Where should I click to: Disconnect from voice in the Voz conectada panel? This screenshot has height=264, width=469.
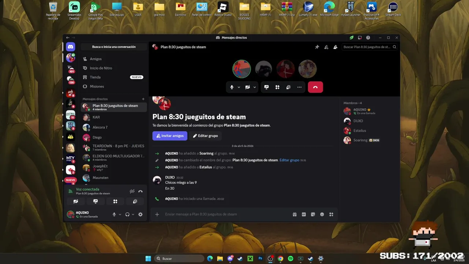(x=140, y=191)
